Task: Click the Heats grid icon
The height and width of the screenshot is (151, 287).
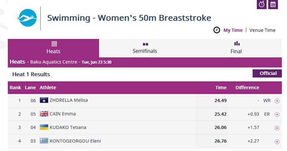Action: [54, 44]
